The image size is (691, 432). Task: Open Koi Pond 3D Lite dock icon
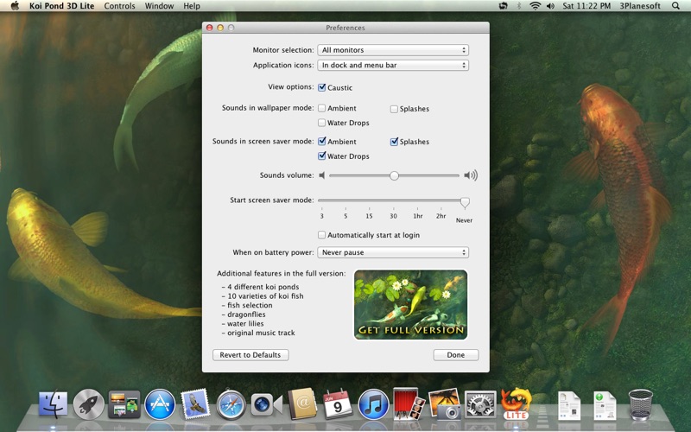coord(516,403)
